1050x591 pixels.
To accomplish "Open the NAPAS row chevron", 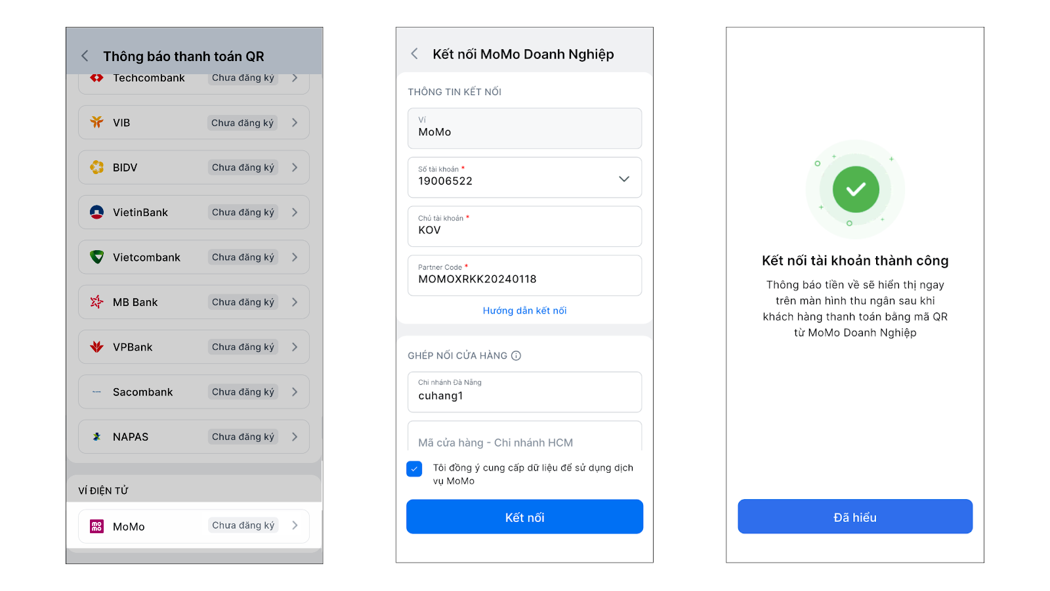I will (295, 437).
